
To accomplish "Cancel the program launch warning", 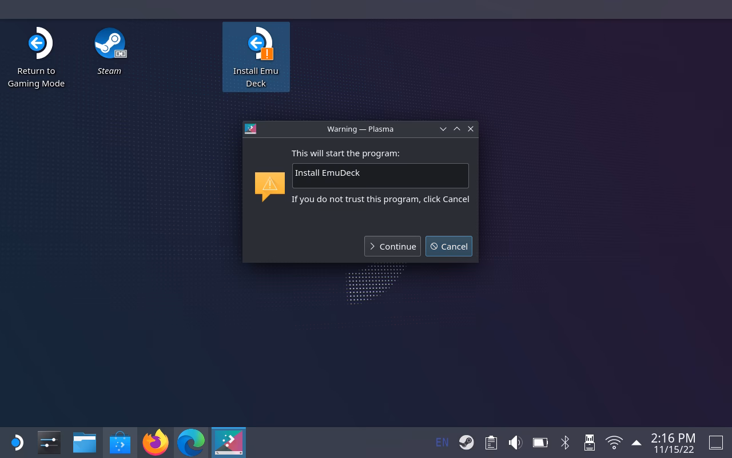I will coord(449,246).
